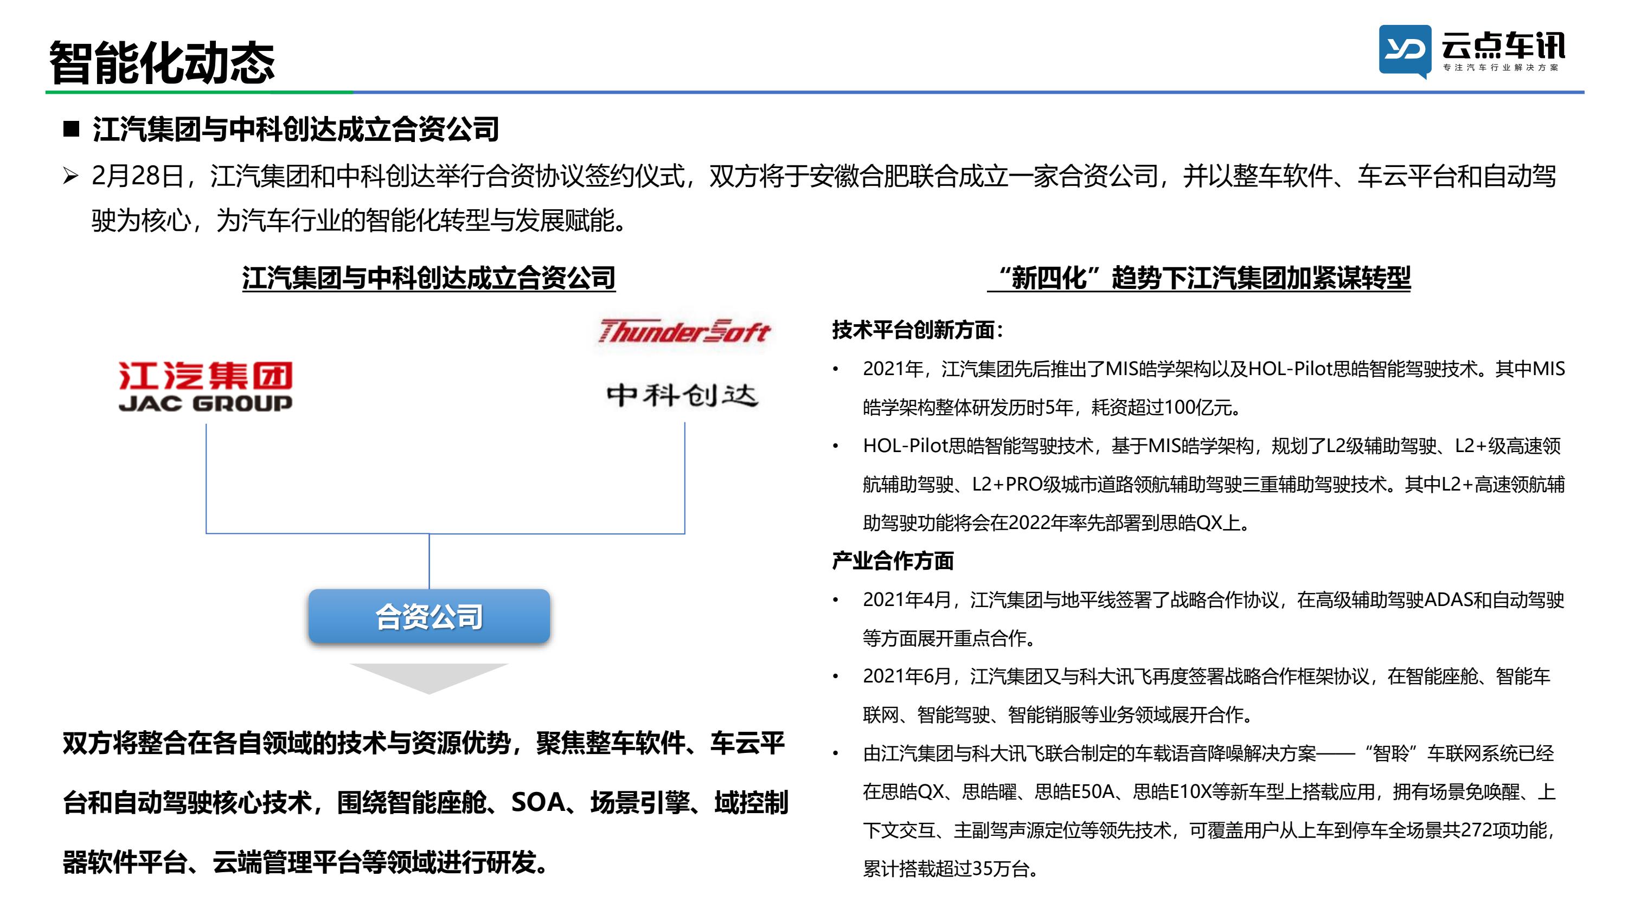Click the blue 合资公司 box
Viewport: 1628px width, 915px height.
tap(429, 616)
